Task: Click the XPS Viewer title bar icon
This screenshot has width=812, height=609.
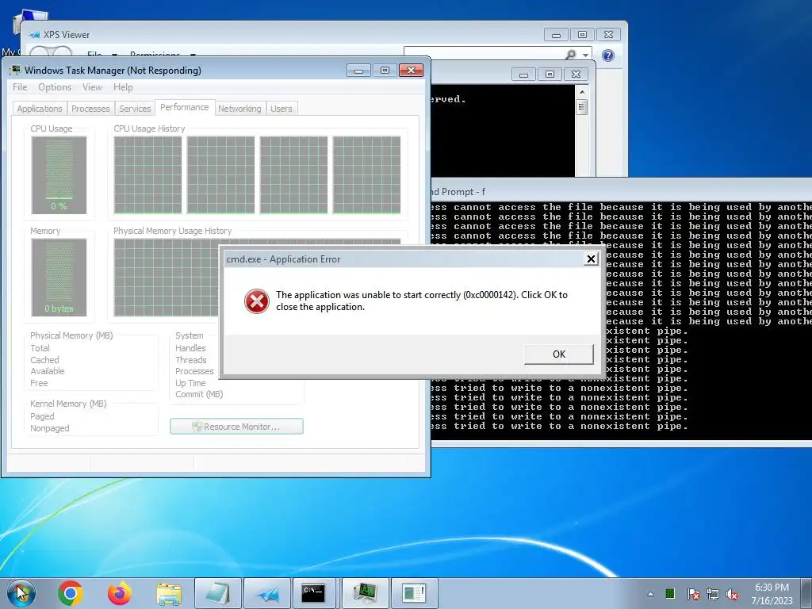Action: (x=34, y=35)
